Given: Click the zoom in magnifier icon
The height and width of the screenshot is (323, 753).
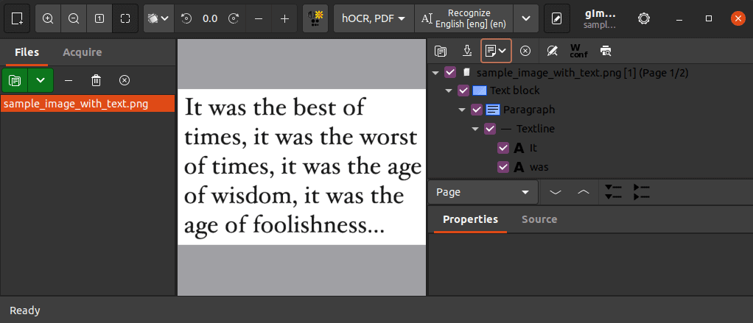Looking at the screenshot, I should [48, 18].
